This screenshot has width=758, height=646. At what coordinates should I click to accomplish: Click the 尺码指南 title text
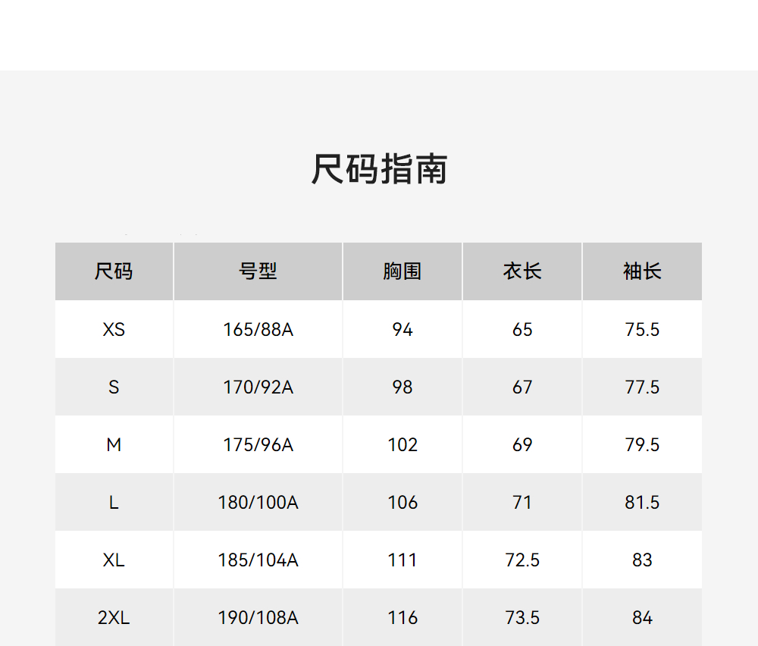point(379,169)
